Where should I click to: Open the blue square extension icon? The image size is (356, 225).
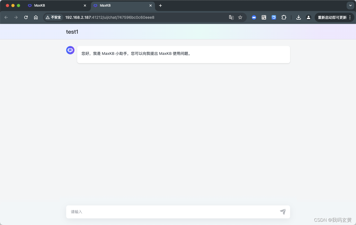(274, 17)
